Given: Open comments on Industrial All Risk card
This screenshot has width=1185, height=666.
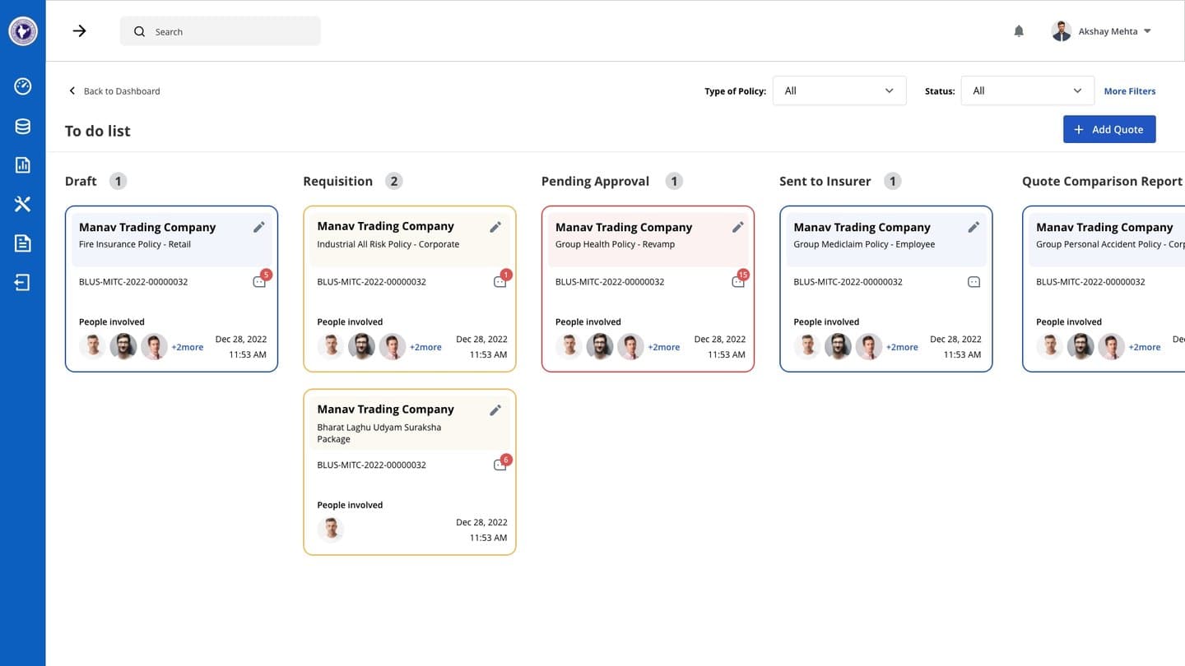Looking at the screenshot, I should click(x=501, y=280).
